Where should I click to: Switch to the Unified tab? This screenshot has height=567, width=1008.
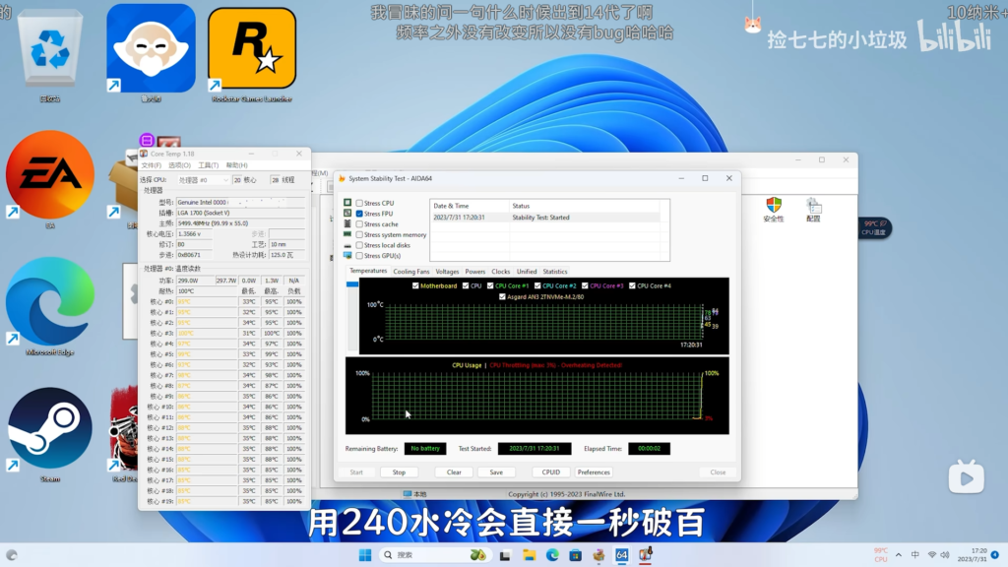[527, 272]
